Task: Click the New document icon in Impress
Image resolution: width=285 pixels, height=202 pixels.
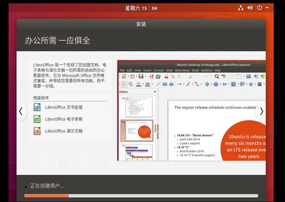Action: [x=124, y=77]
